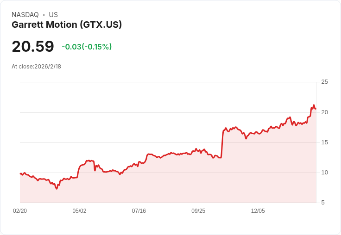Select the 07/16 date axis label
The height and width of the screenshot is (235, 341).
coord(139,211)
